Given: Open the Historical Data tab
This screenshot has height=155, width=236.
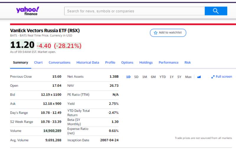Looking at the screenshot, I should 88,62.
